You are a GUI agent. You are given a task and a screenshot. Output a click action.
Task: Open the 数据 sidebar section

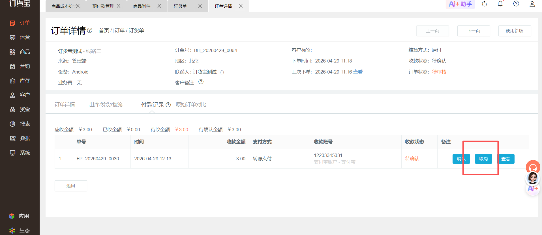pos(20,138)
